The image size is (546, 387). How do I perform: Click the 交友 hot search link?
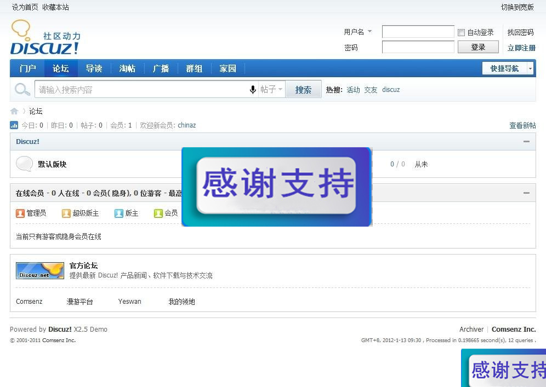coord(371,90)
